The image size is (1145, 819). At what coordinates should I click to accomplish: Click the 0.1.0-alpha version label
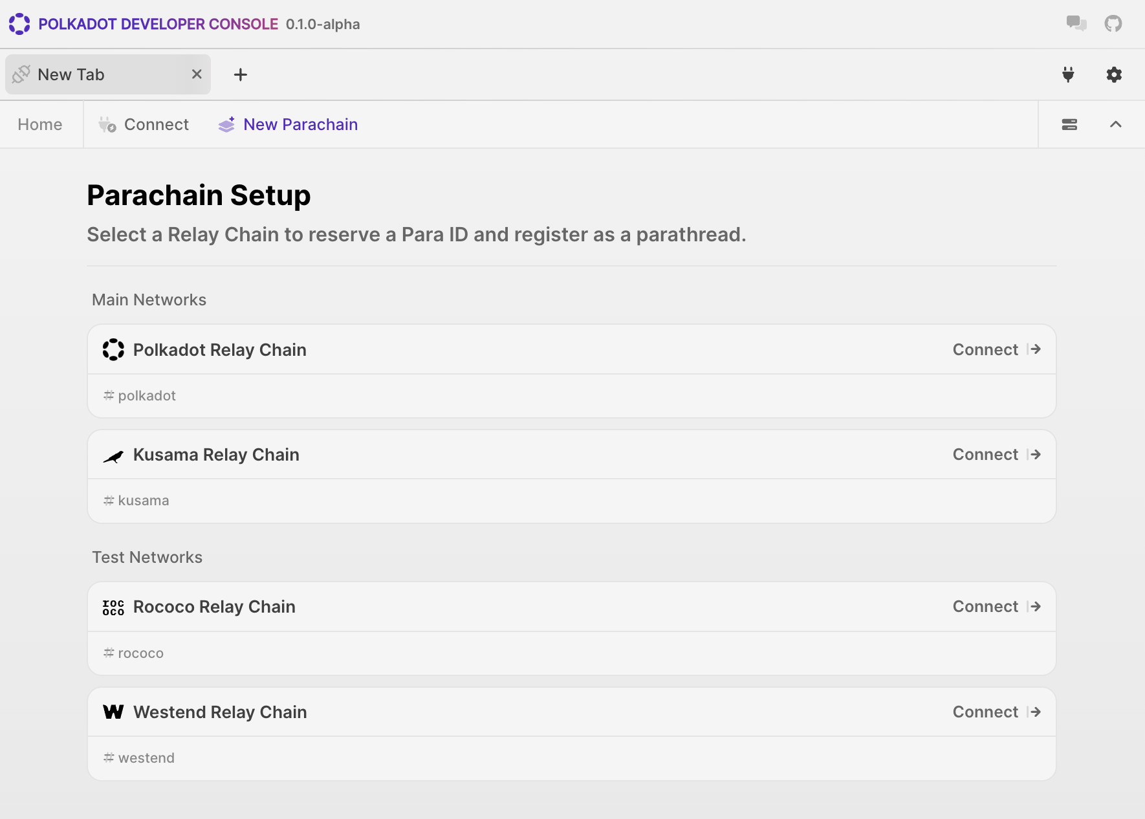coord(323,25)
